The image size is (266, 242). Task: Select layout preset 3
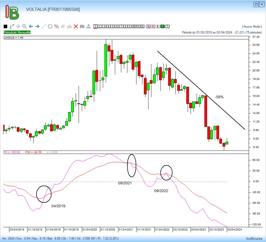(x=104, y=26)
